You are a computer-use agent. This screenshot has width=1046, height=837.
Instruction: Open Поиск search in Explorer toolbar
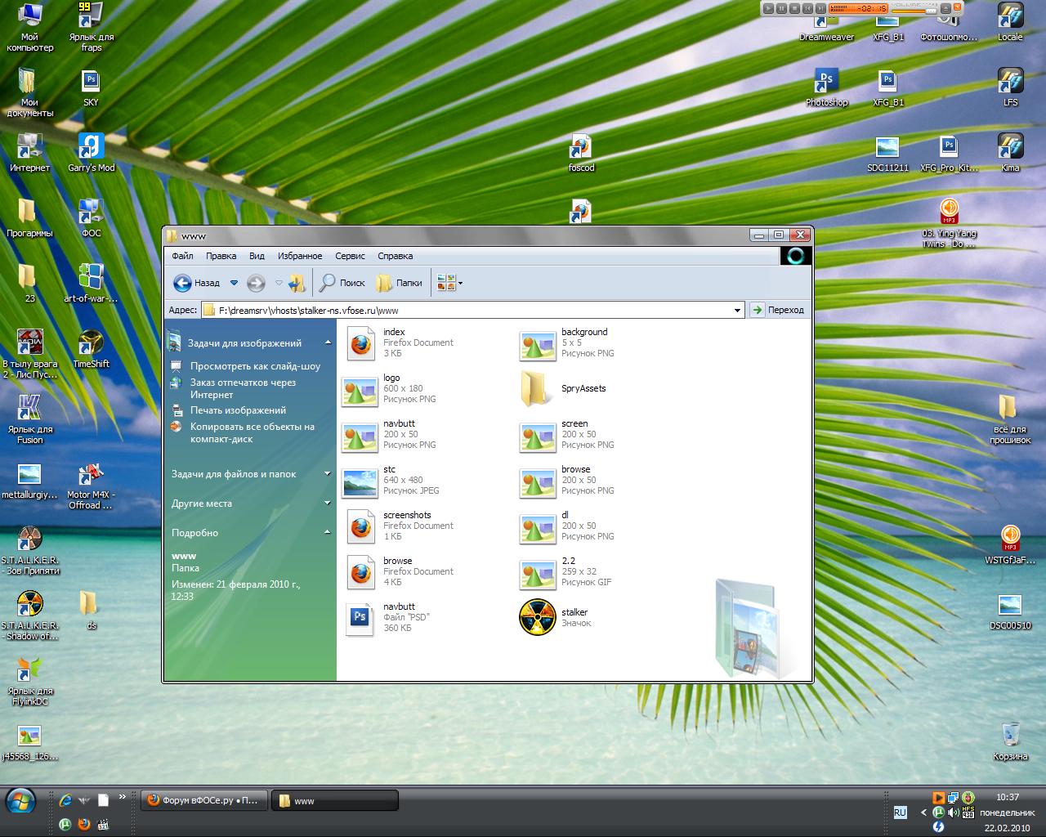coord(342,283)
